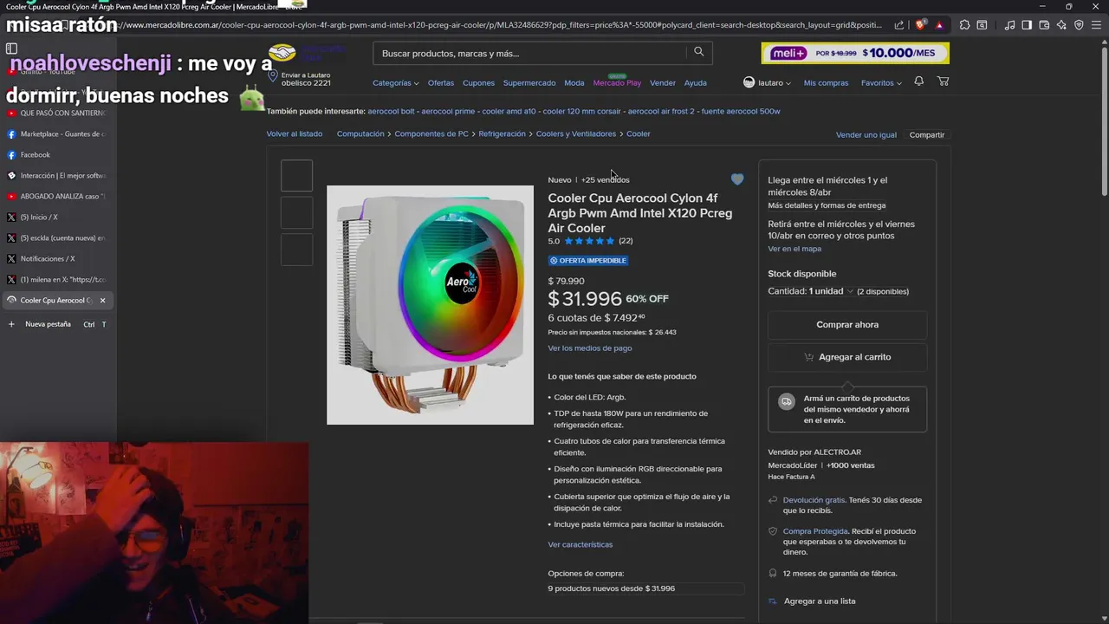Open the Ver características link
This screenshot has width=1109, height=624.
pos(580,545)
